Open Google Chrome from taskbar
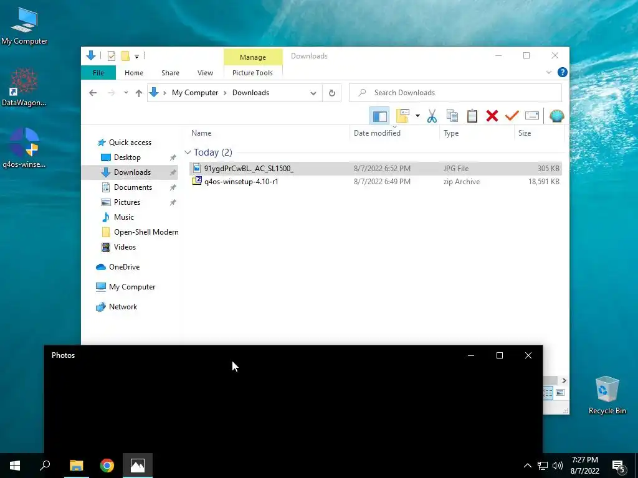 coord(107,466)
